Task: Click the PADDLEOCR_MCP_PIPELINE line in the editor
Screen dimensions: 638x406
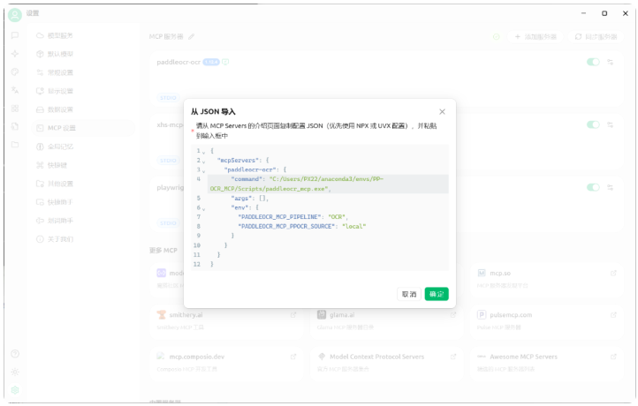Action: (328, 216)
